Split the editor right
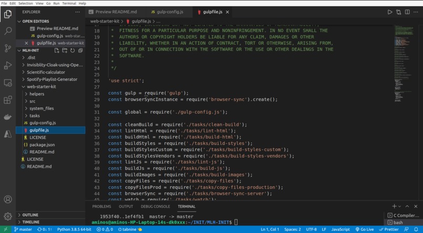This screenshot has width=423, height=233. coord(407,12)
